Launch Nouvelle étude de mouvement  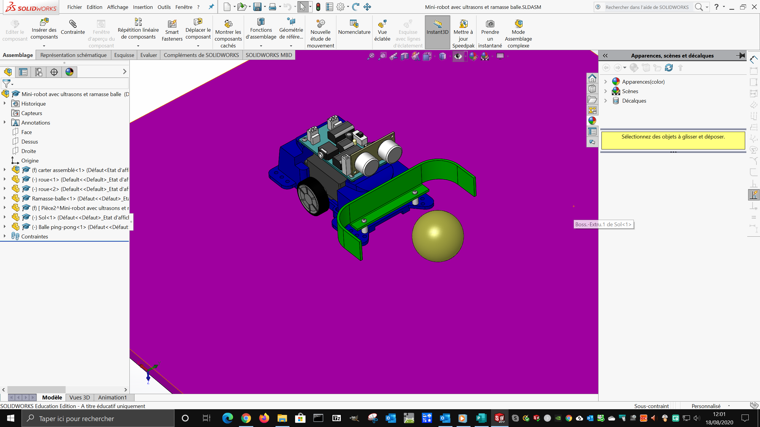click(320, 32)
